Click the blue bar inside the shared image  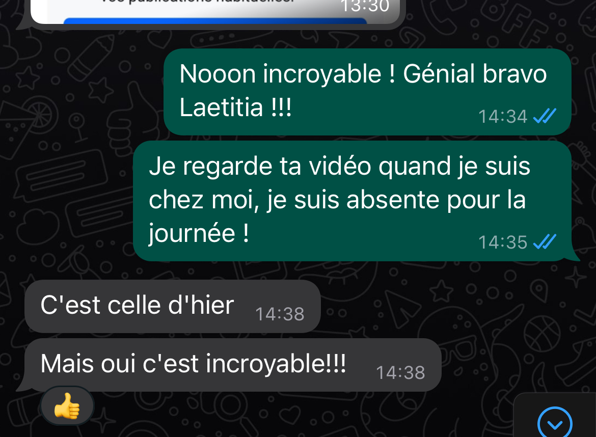(x=215, y=21)
